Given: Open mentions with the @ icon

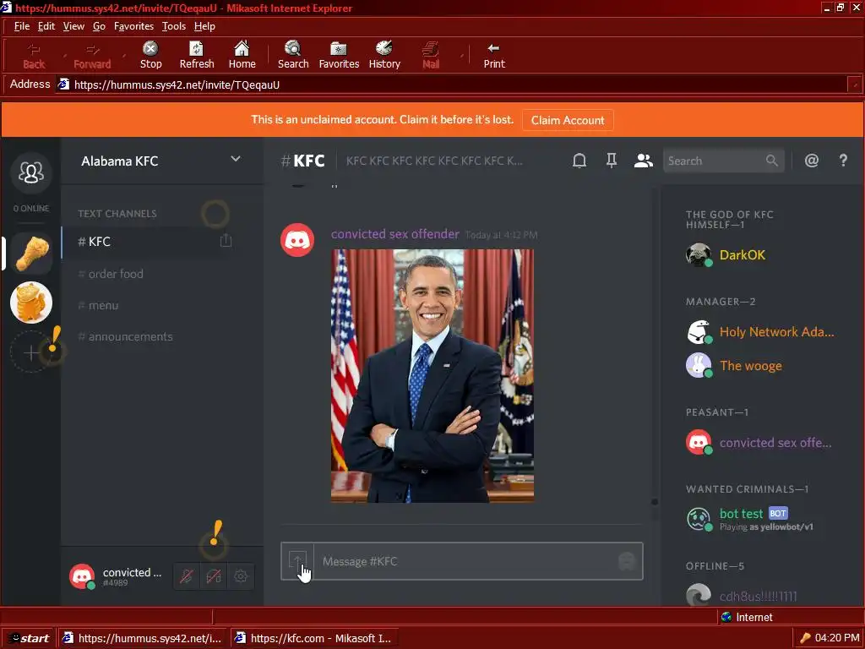Looking at the screenshot, I should tap(812, 161).
